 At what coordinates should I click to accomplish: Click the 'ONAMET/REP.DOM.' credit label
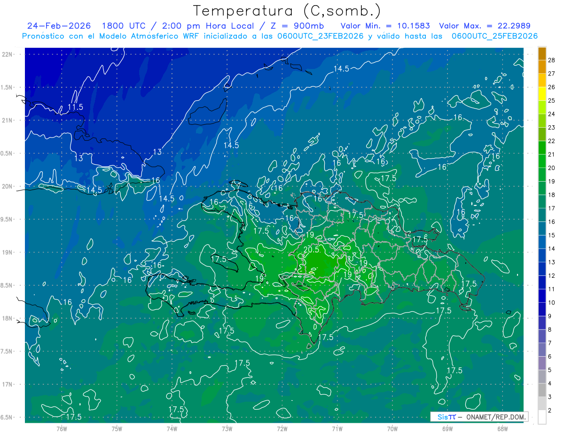click(x=495, y=417)
